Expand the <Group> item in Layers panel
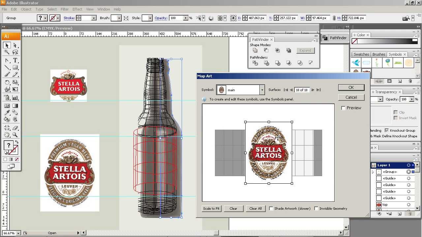This screenshot has width=422, height=237. (373, 172)
